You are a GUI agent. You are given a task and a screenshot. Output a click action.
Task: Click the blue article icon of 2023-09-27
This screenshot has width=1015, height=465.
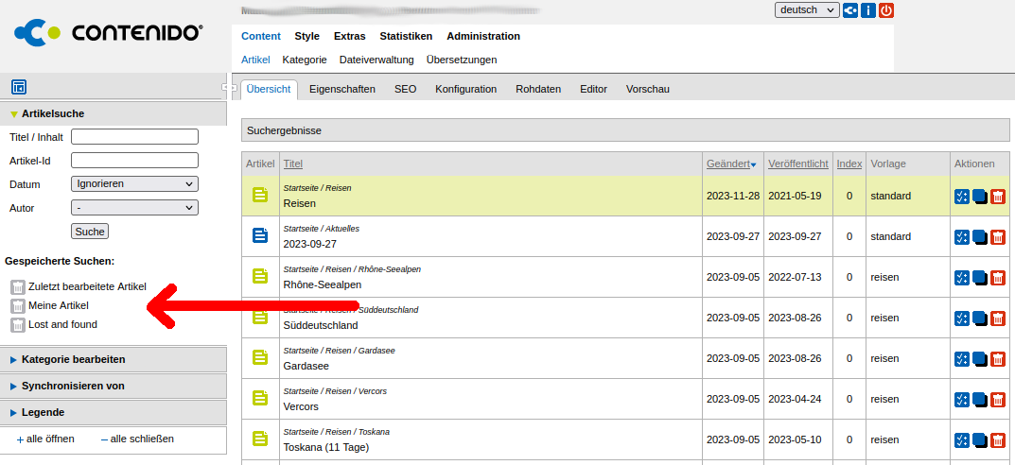point(260,236)
